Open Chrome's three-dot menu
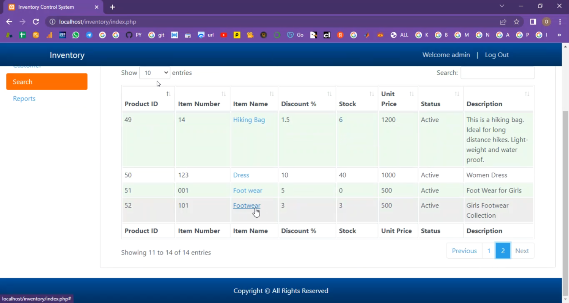 click(560, 22)
